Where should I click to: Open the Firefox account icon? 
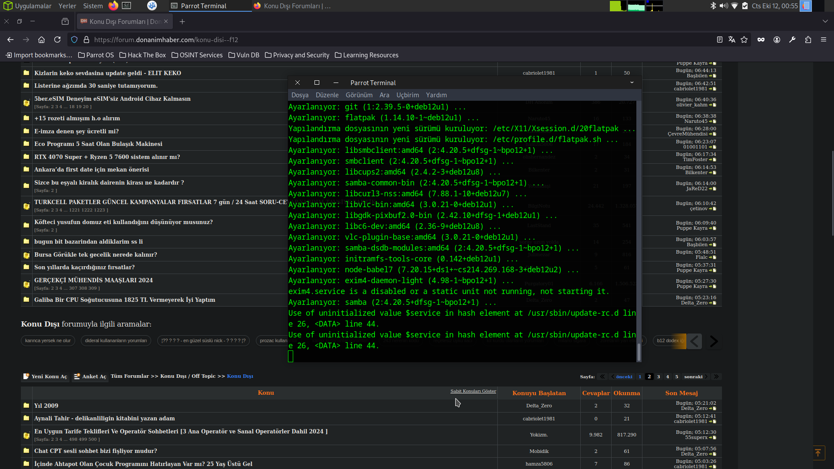click(777, 40)
